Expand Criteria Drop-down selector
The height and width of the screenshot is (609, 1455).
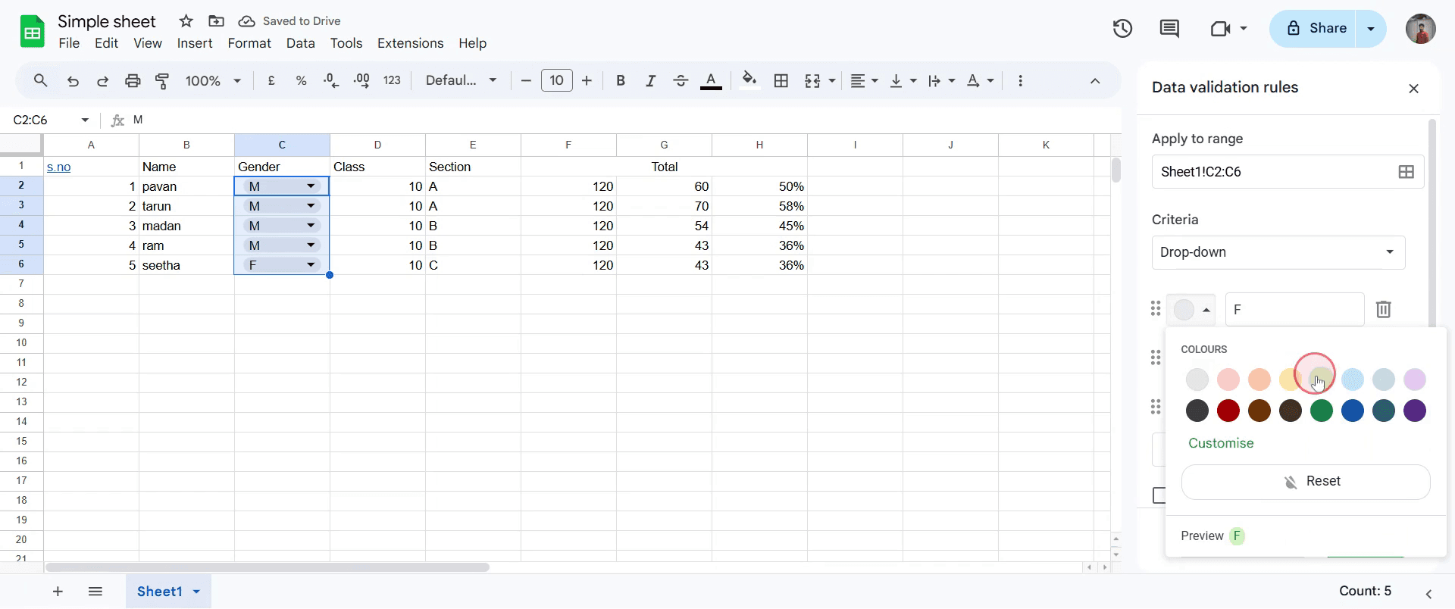point(1278,252)
